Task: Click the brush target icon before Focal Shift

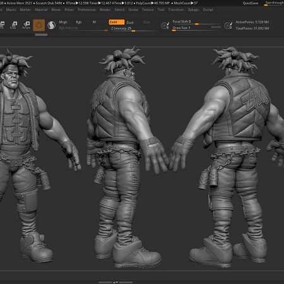Action: (165, 25)
